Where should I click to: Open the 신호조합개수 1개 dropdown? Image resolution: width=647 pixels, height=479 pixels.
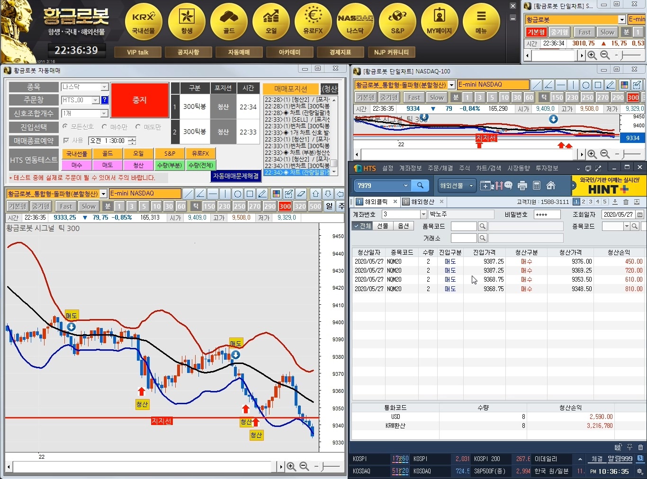pyautogui.click(x=104, y=114)
